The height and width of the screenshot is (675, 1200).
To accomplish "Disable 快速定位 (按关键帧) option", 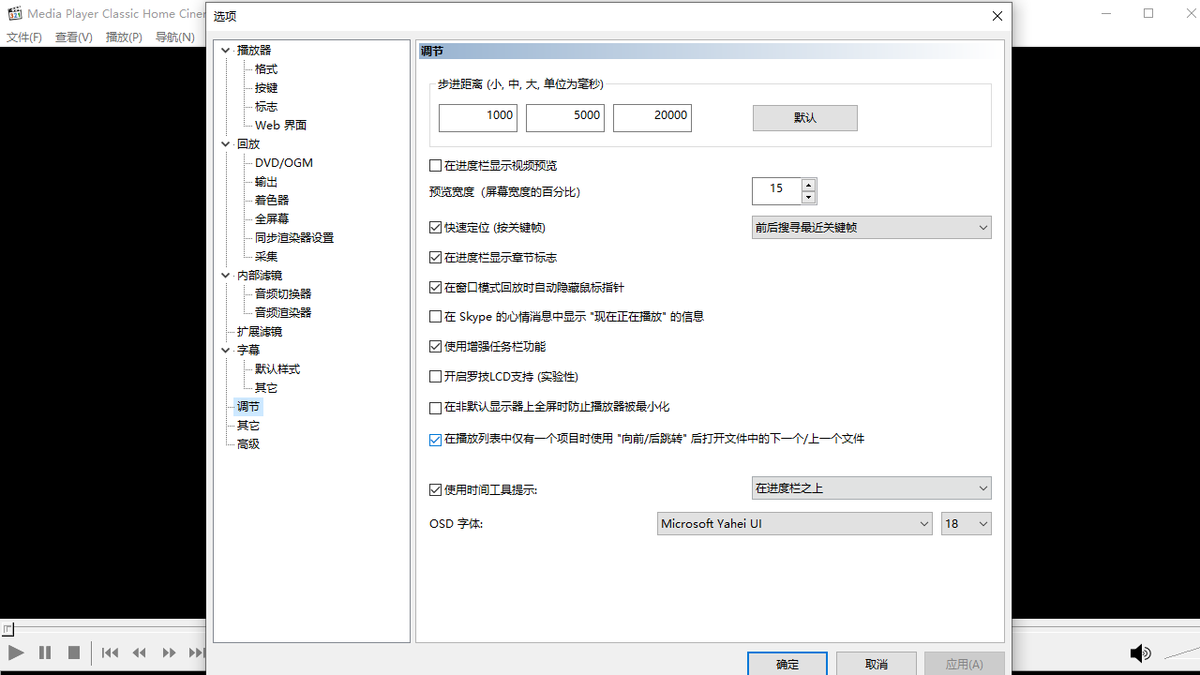I will (435, 227).
